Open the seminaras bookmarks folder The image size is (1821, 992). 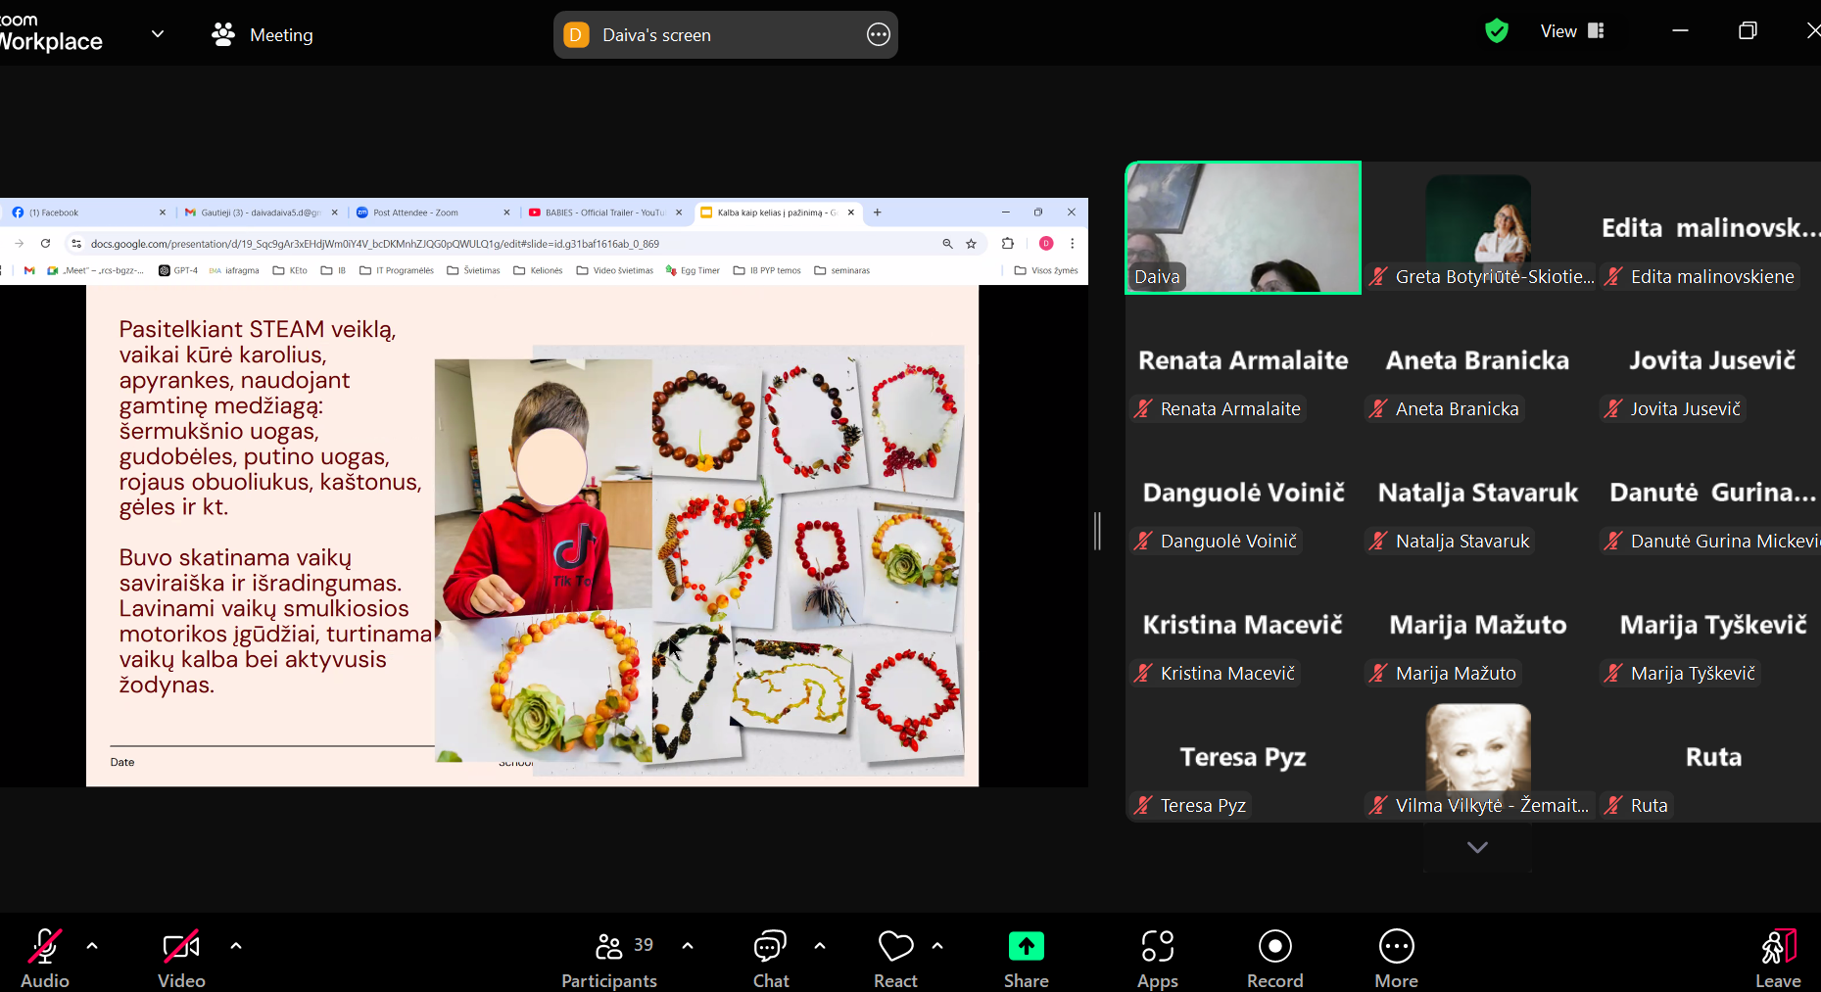pyautogui.click(x=842, y=270)
